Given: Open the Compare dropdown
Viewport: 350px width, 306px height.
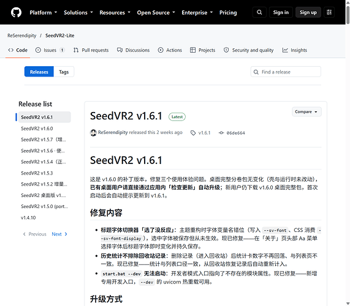Looking at the screenshot, I should click(x=306, y=111).
